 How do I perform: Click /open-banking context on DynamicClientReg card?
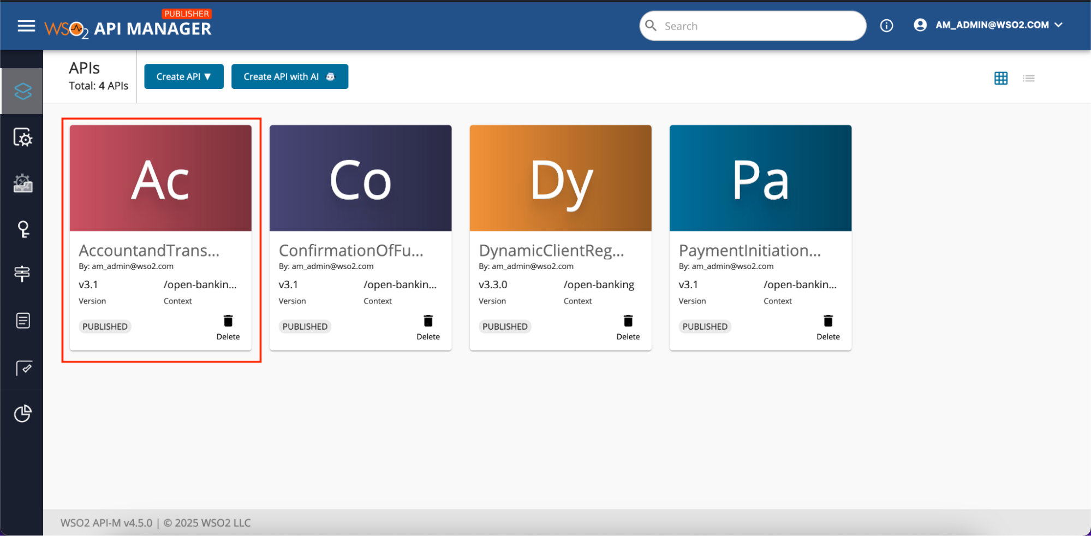[599, 285]
